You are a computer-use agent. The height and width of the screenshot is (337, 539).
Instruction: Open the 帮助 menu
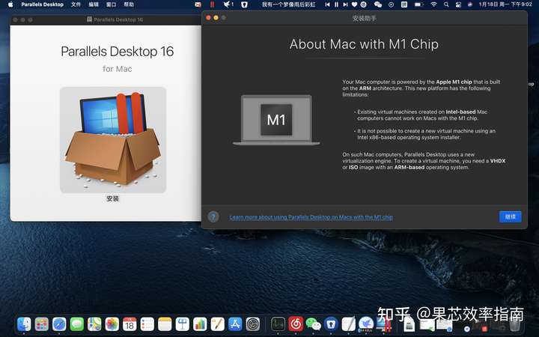[x=129, y=4]
